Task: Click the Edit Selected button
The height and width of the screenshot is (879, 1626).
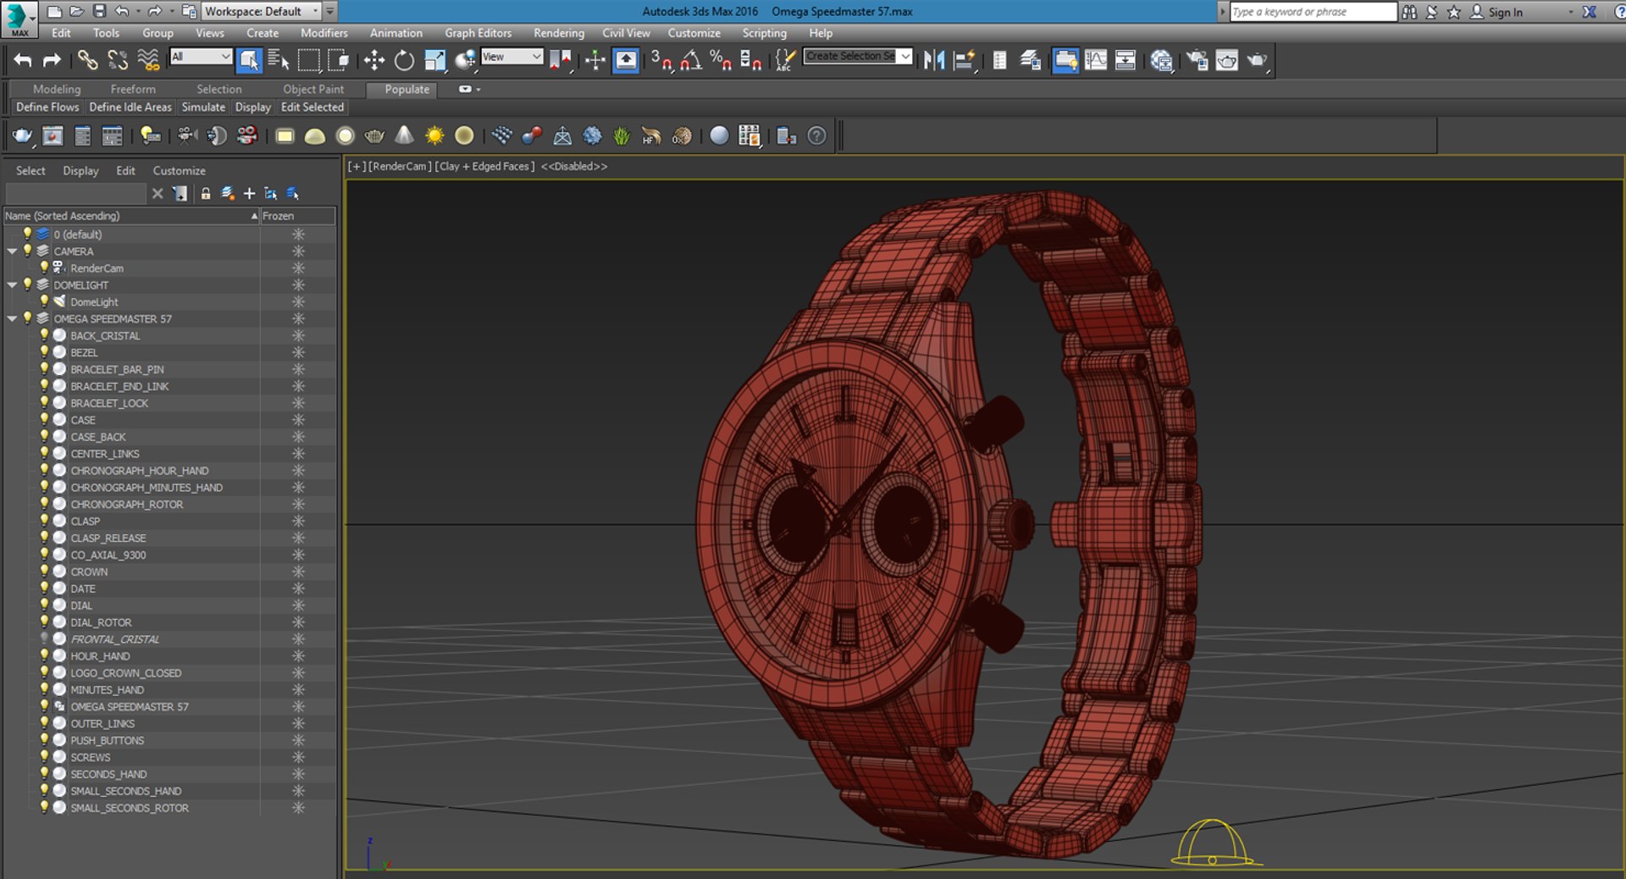Action: [312, 107]
